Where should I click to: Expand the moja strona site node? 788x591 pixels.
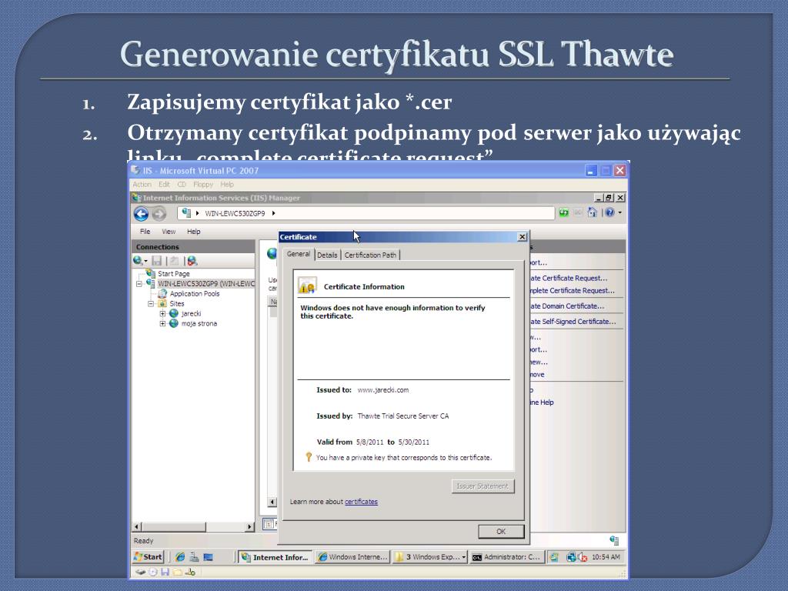tap(162, 324)
